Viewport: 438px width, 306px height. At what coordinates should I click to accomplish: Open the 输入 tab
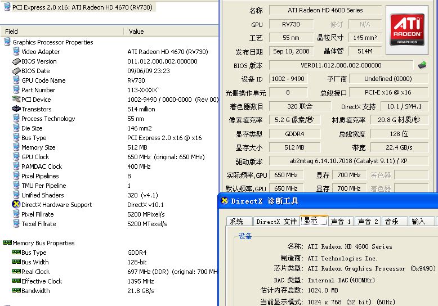pos(421,221)
